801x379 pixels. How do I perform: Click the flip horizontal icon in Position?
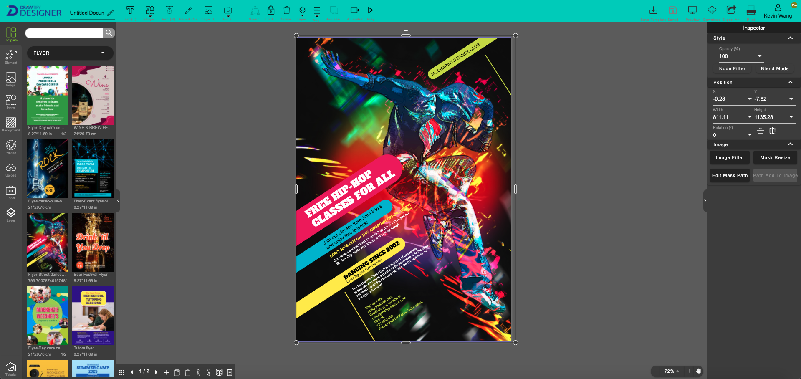[773, 131]
